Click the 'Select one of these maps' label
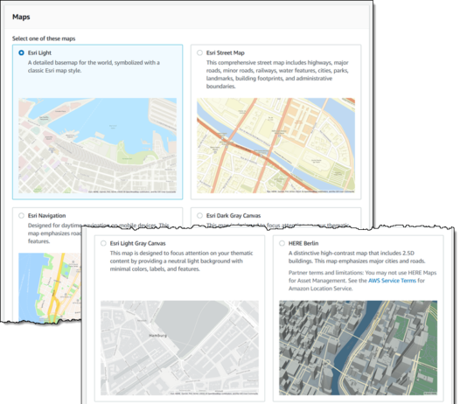The height and width of the screenshot is (404, 467). (44, 38)
